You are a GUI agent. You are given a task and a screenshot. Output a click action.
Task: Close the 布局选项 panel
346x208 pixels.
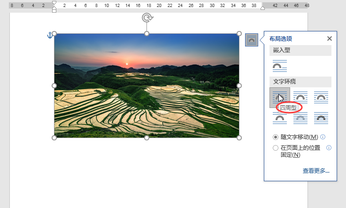pos(330,39)
